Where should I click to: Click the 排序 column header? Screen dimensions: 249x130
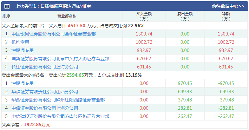pyautogui.click(x=6, y=16)
